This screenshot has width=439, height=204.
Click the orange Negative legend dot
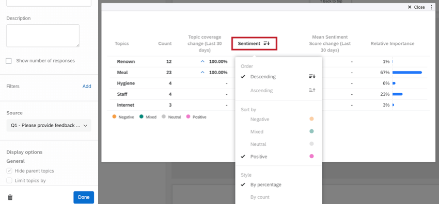[x=114, y=117]
